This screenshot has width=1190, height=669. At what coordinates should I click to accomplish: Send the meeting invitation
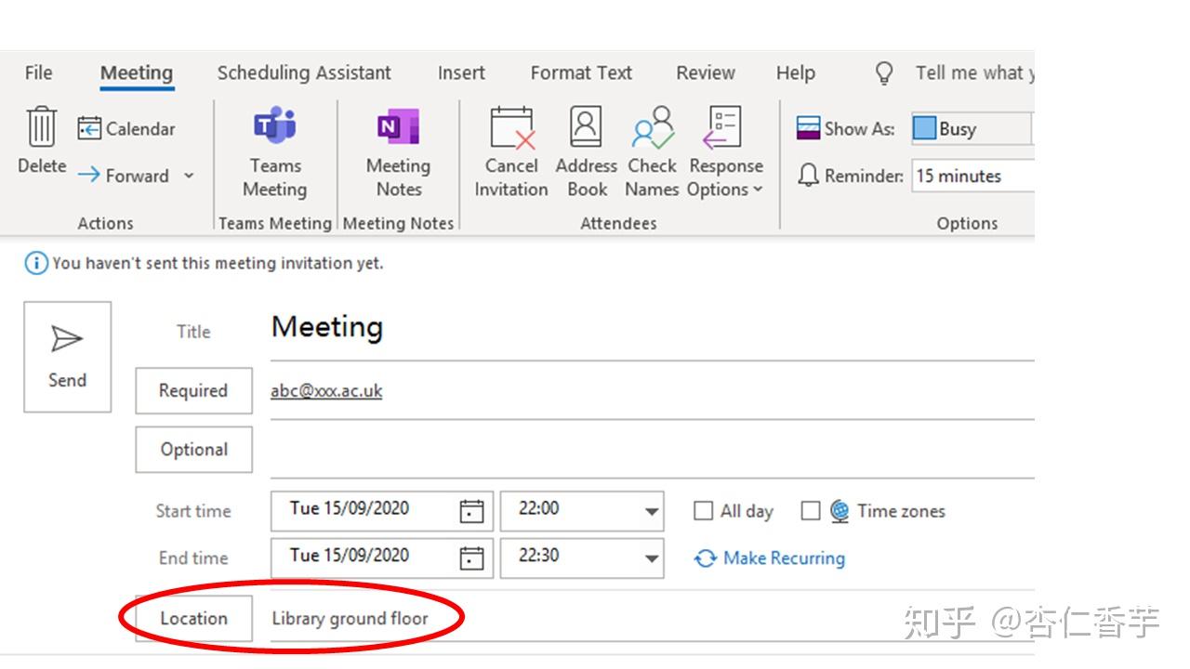[x=67, y=357]
